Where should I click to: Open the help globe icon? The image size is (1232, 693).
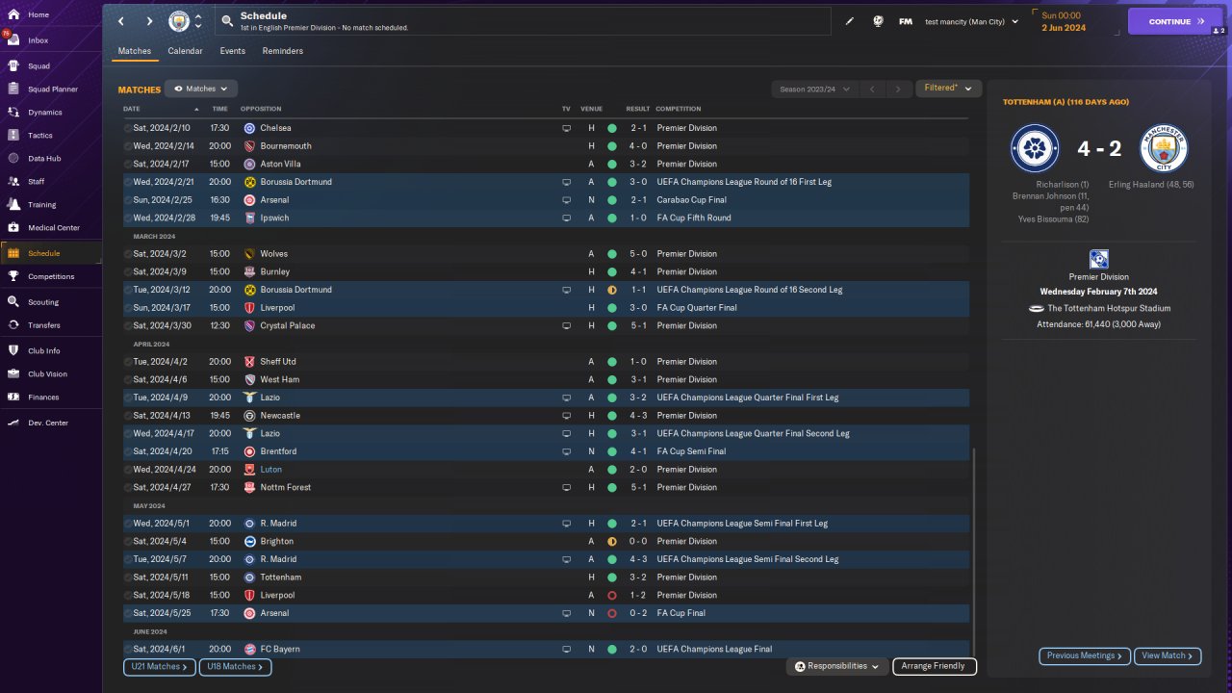click(x=878, y=21)
